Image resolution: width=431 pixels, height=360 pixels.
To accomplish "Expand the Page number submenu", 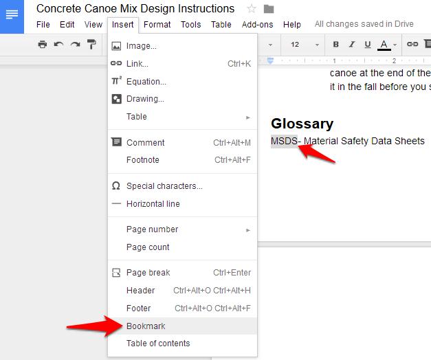I will pyautogui.click(x=183, y=229).
